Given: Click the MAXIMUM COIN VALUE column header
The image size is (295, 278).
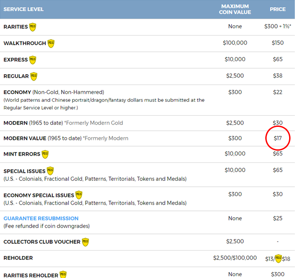Looking at the screenshot, I should pyautogui.click(x=235, y=9).
